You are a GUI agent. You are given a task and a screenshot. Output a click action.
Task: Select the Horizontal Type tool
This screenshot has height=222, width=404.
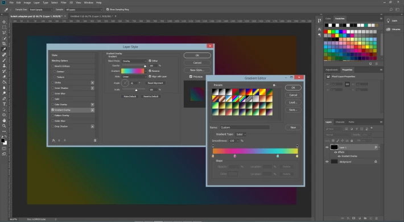click(x=4, y=104)
